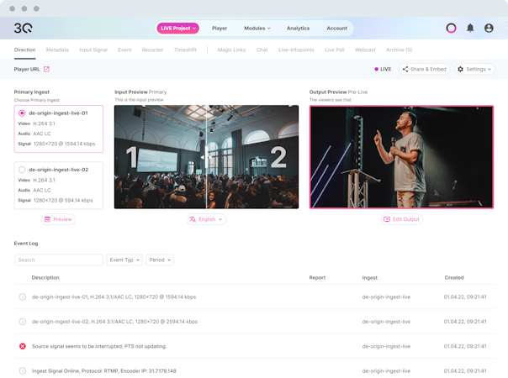Switch to the Direction tab
508x378 pixels.
pos(24,50)
